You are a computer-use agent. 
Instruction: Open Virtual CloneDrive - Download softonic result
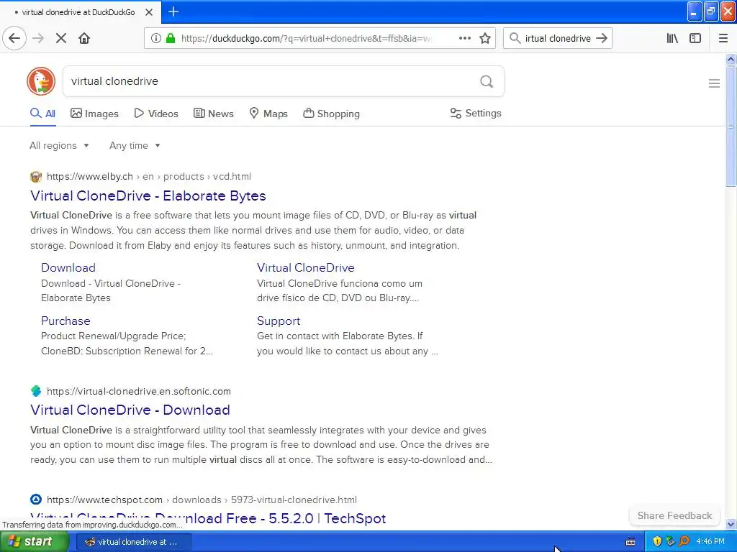pyautogui.click(x=130, y=410)
